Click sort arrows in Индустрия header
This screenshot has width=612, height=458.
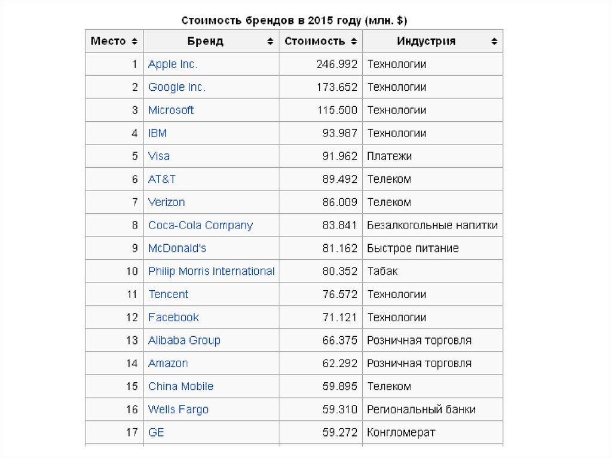494,42
